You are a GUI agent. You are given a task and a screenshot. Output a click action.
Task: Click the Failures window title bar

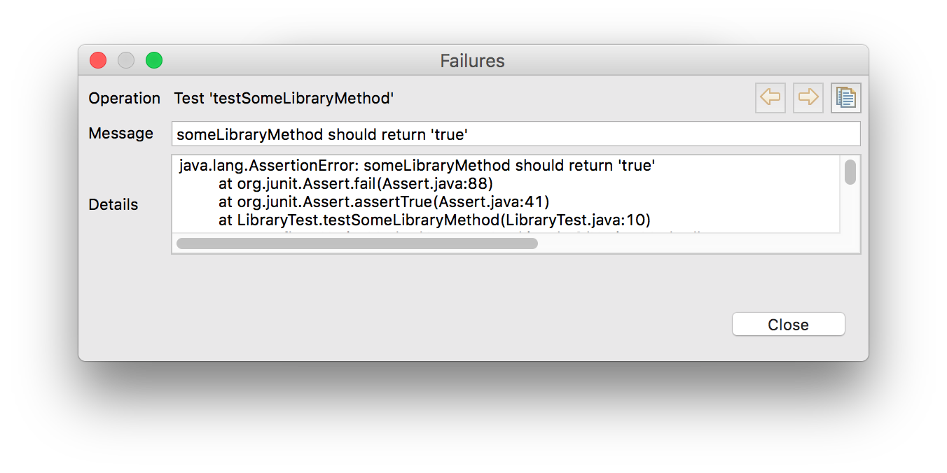472,61
